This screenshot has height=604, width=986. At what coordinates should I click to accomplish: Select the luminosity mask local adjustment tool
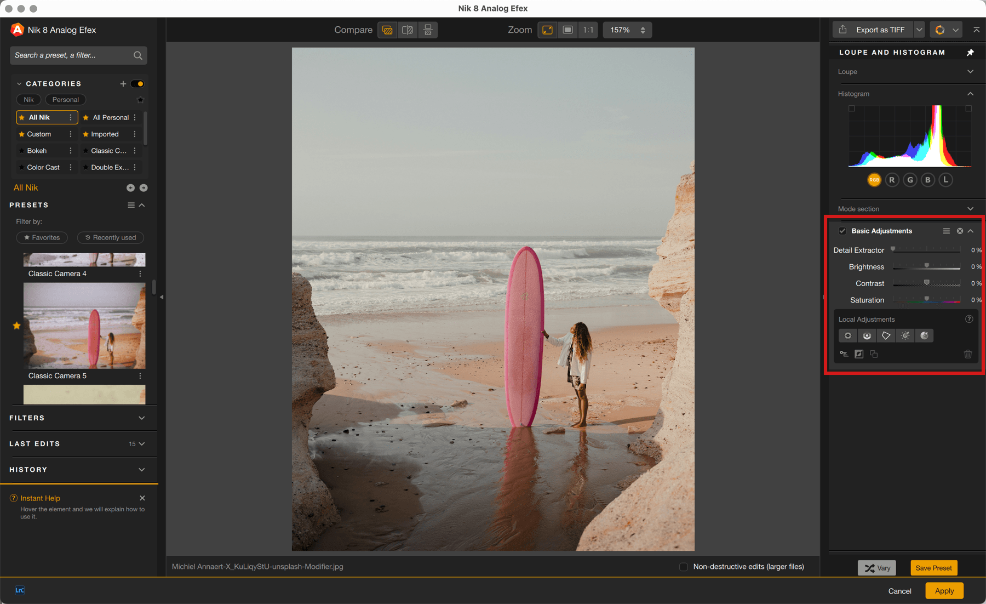coord(925,335)
